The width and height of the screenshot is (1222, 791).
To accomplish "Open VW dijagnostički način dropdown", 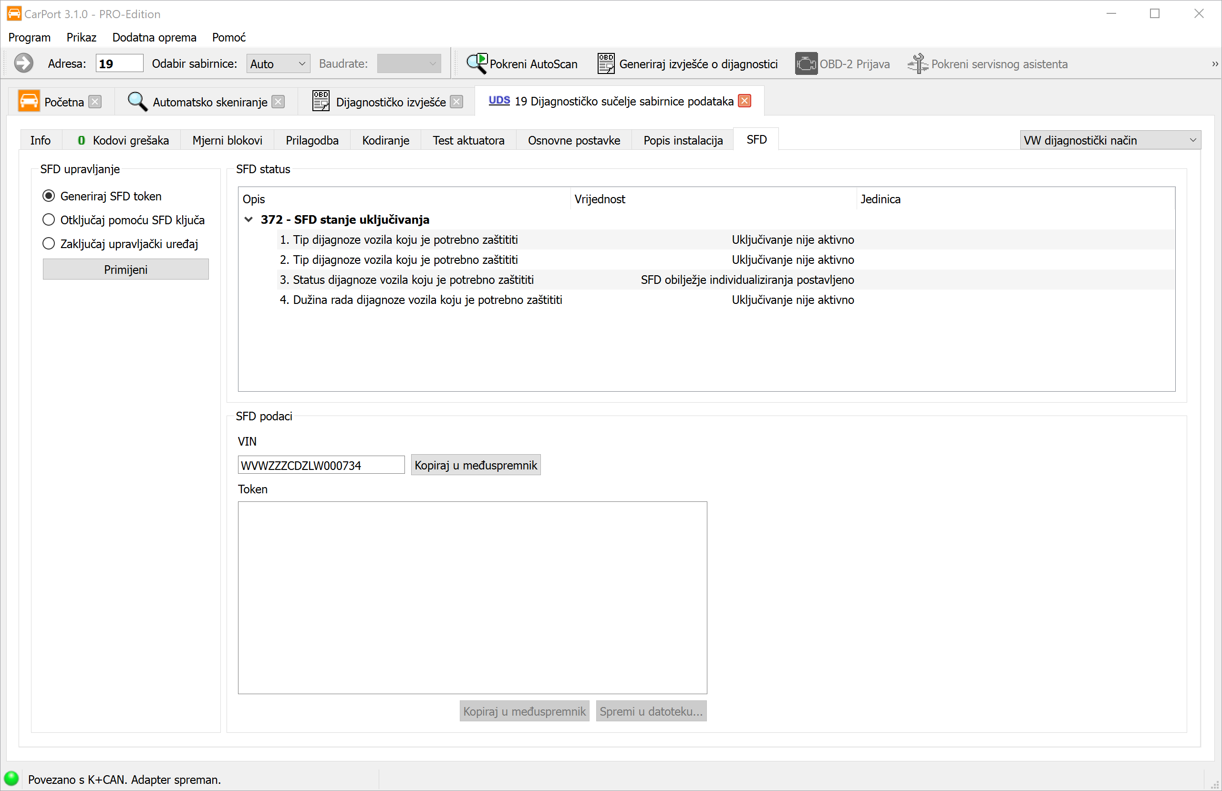I will [1109, 140].
